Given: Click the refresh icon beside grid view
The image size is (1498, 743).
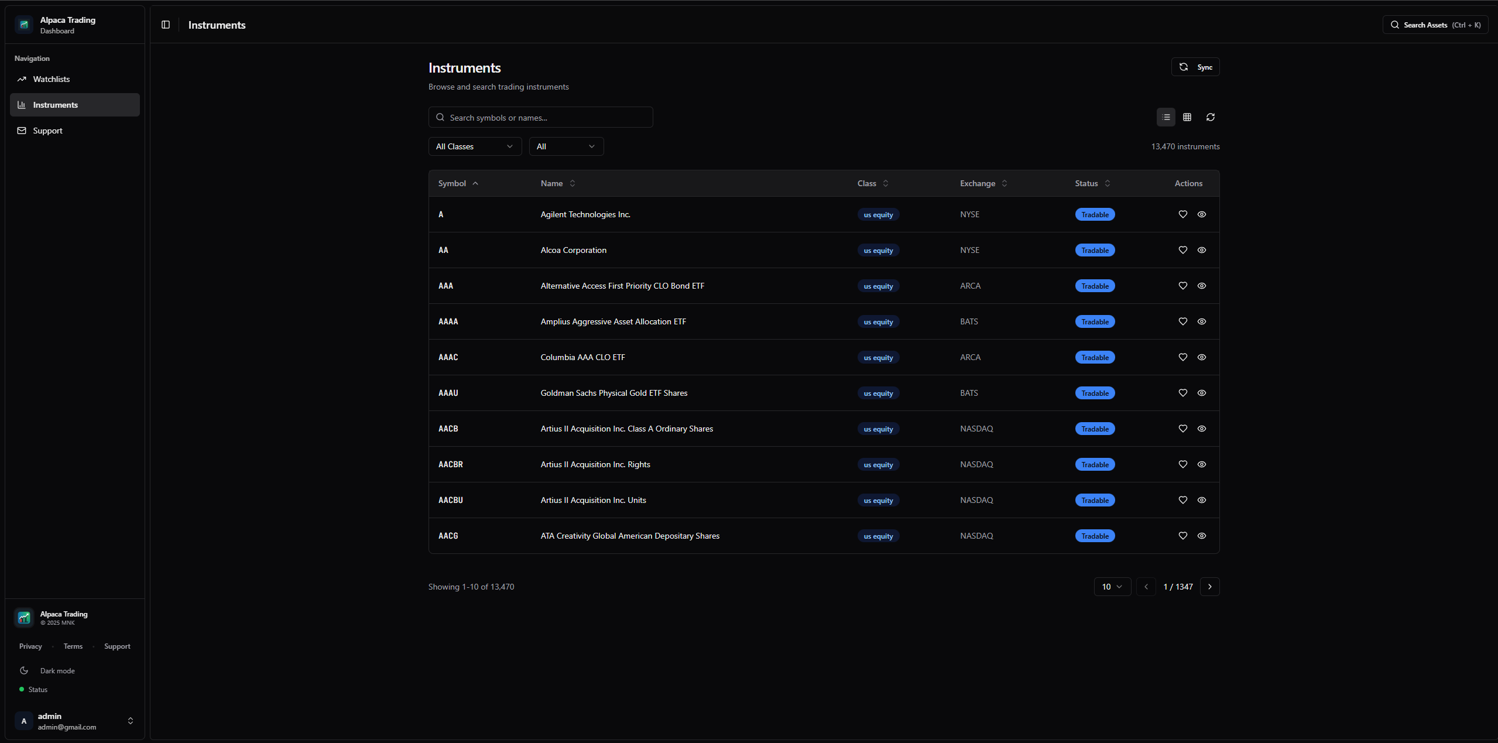Looking at the screenshot, I should (x=1210, y=117).
